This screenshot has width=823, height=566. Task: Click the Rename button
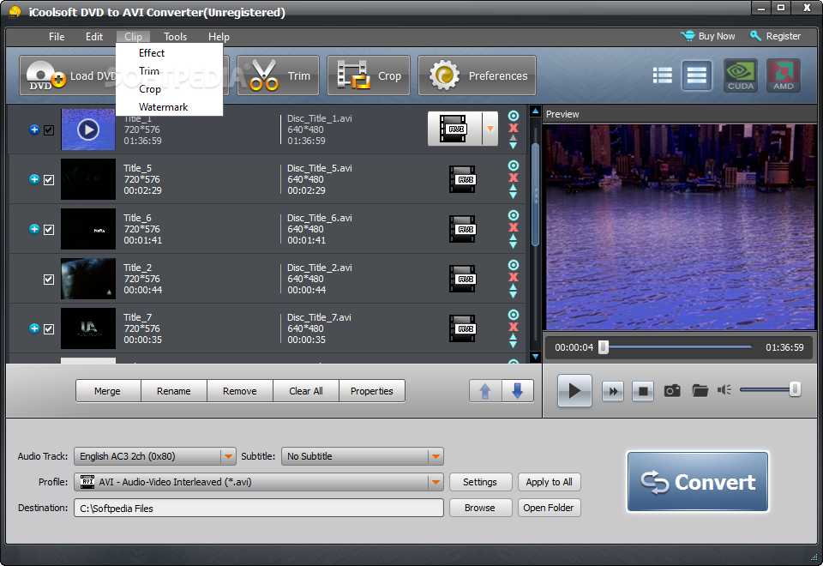coord(174,391)
